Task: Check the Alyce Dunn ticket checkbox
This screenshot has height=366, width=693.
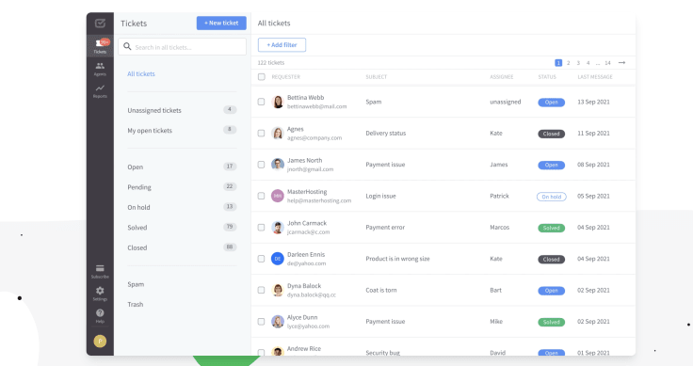Action: [261, 322]
